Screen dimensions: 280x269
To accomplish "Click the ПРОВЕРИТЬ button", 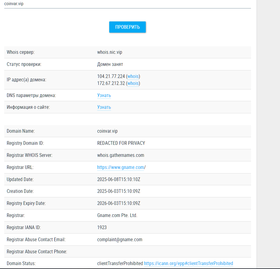I will click(127, 27).
